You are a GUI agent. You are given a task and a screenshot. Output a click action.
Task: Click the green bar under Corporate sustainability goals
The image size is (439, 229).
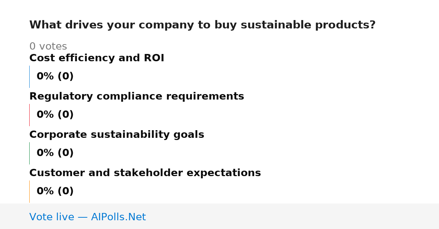tap(29, 153)
